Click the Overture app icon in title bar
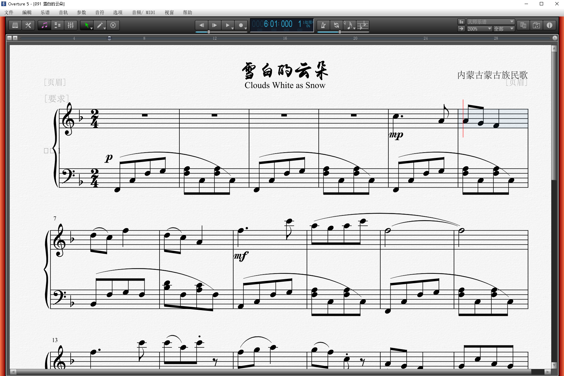Viewport: 564px width, 376px height. (4, 4)
